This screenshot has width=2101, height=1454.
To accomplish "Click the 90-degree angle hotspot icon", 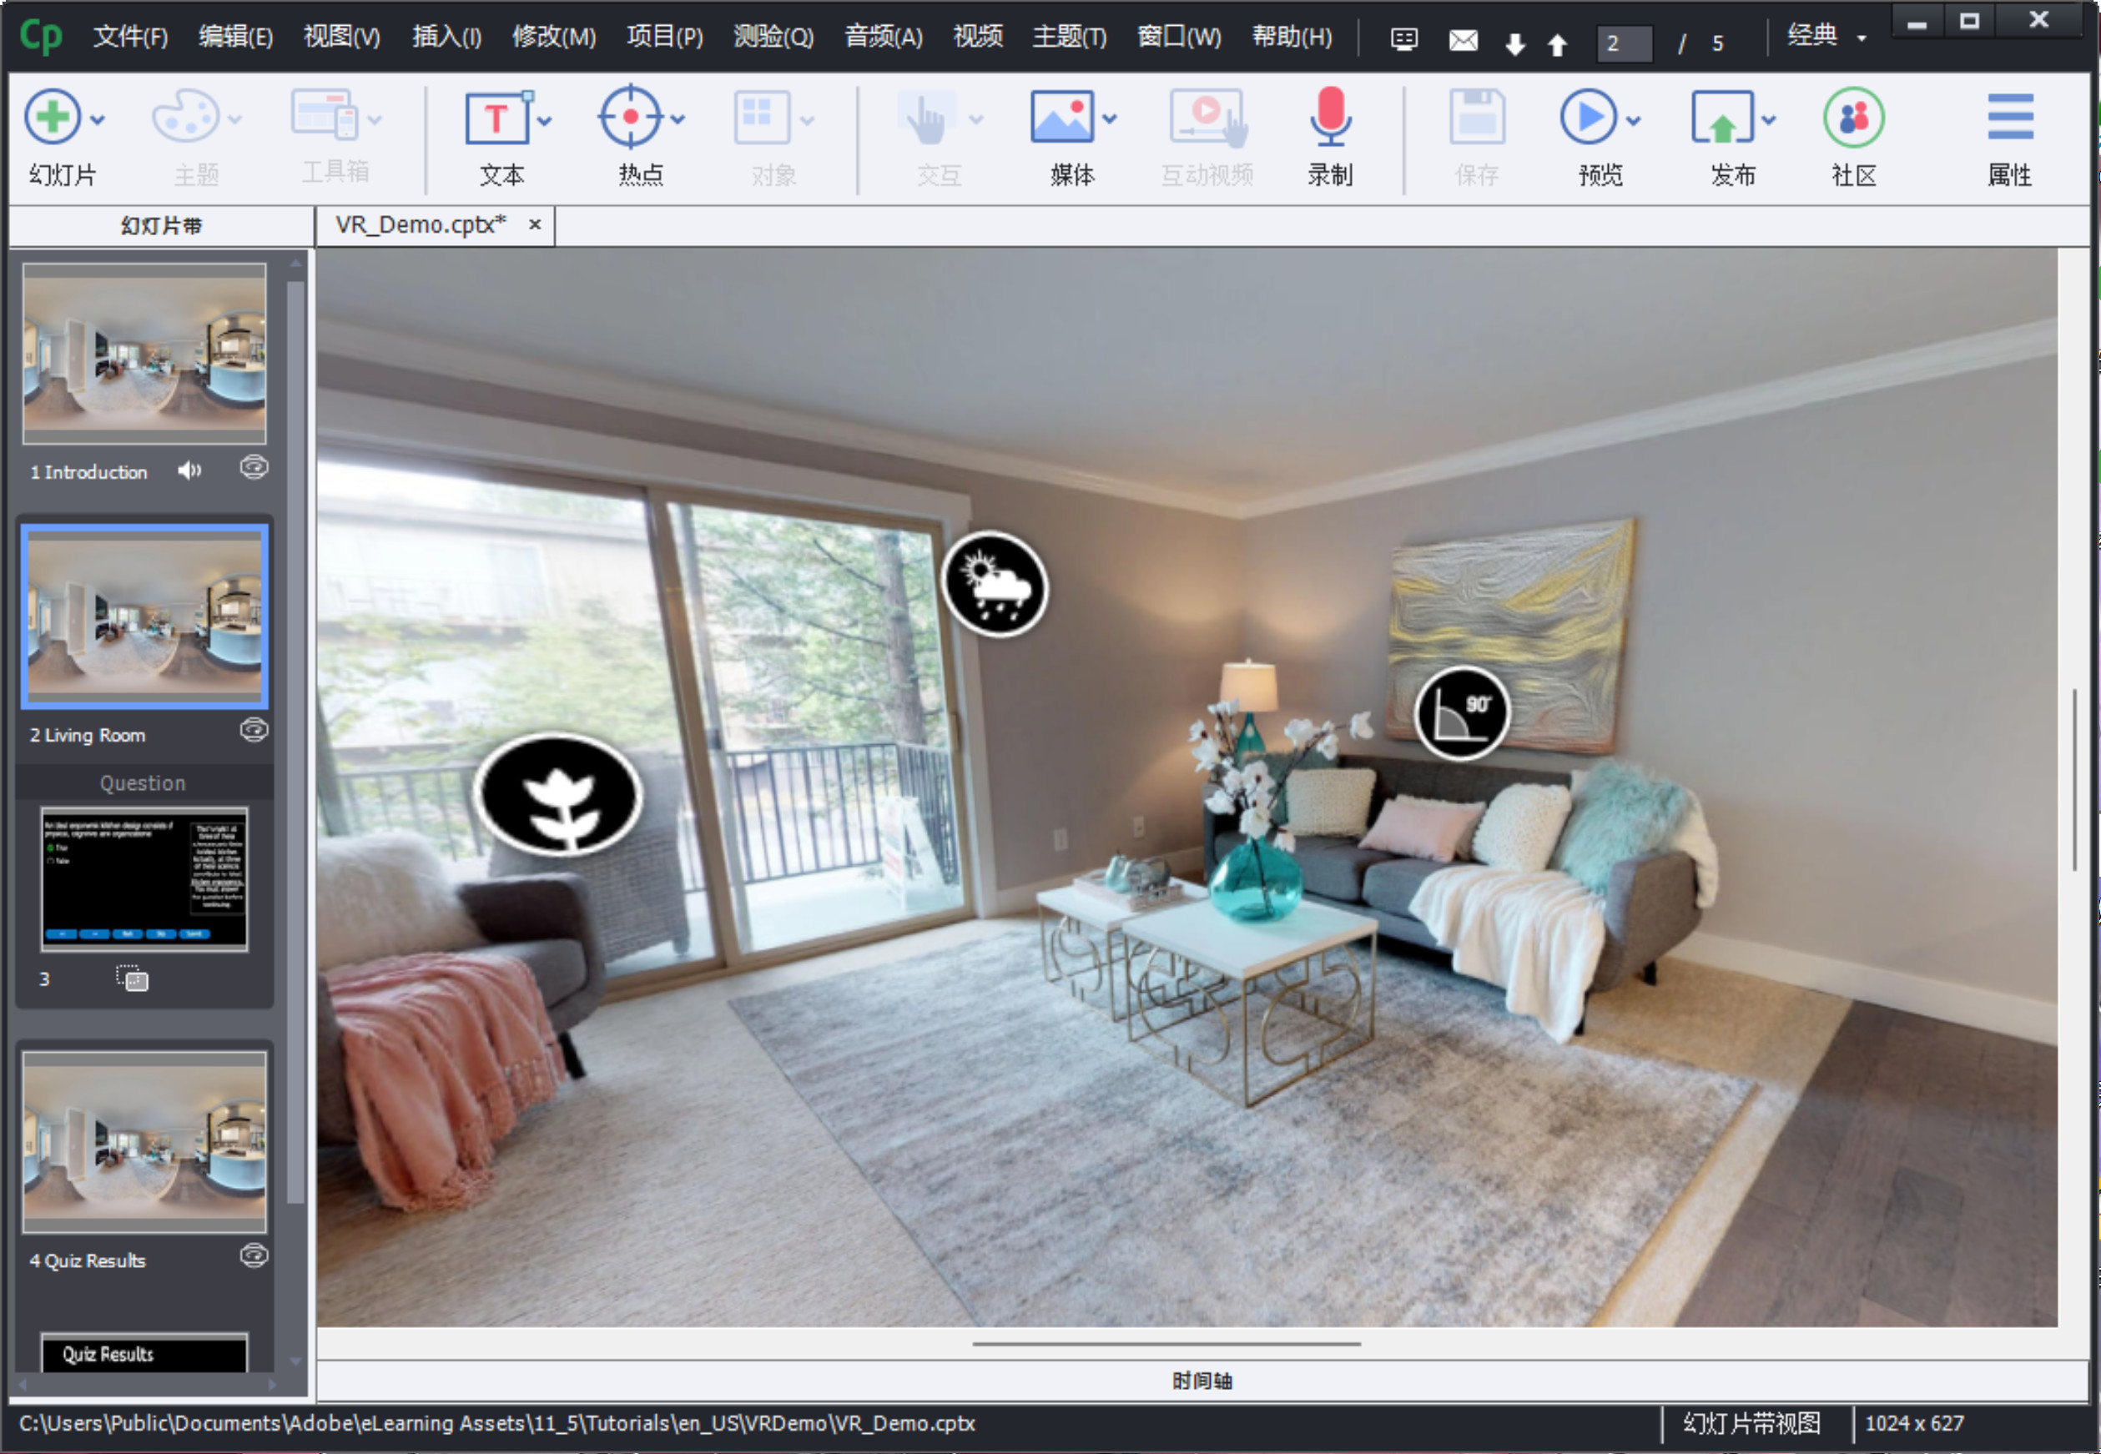I will coord(1461,713).
